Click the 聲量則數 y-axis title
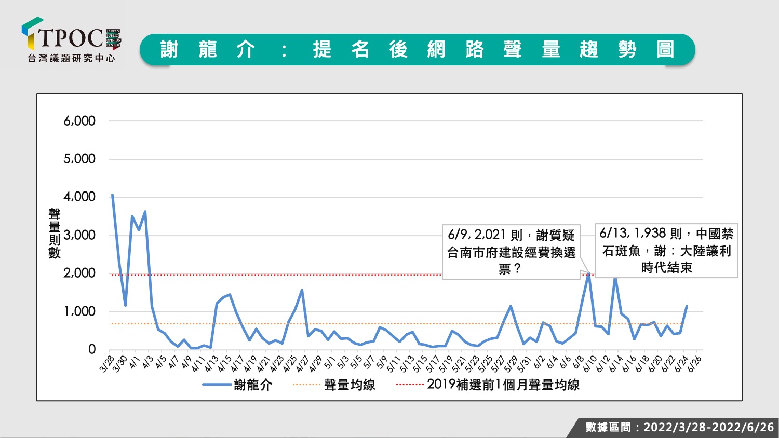779x438 pixels. click(55, 234)
